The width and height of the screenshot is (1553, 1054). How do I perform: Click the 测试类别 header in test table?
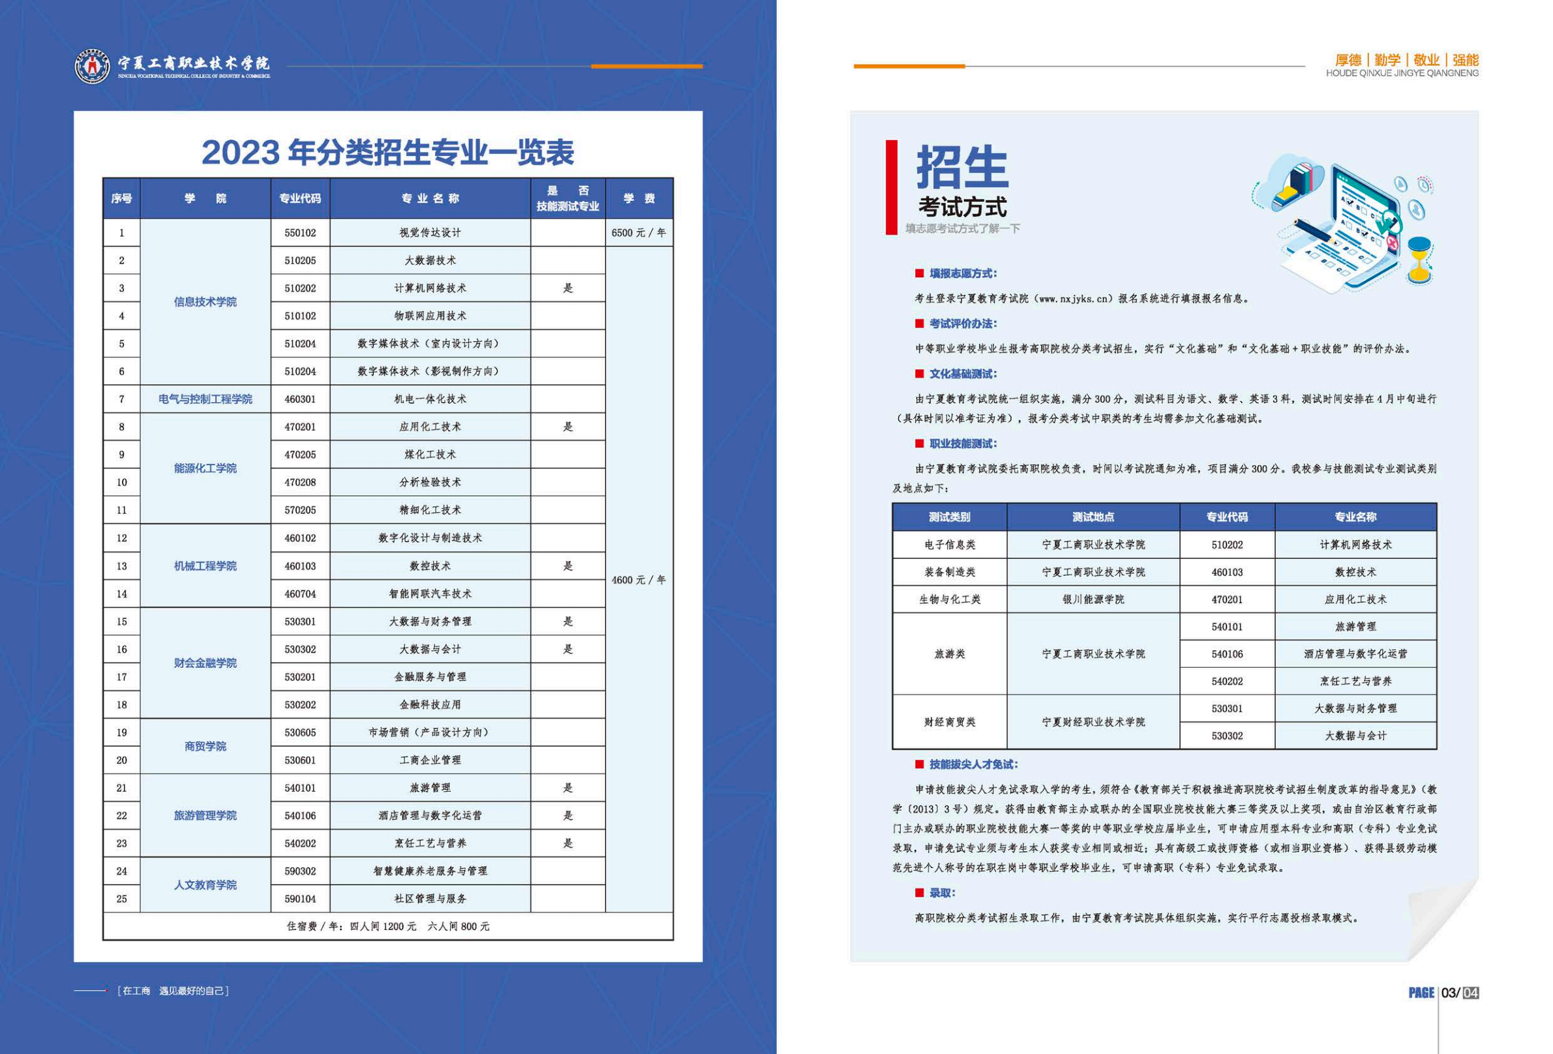coord(950,517)
